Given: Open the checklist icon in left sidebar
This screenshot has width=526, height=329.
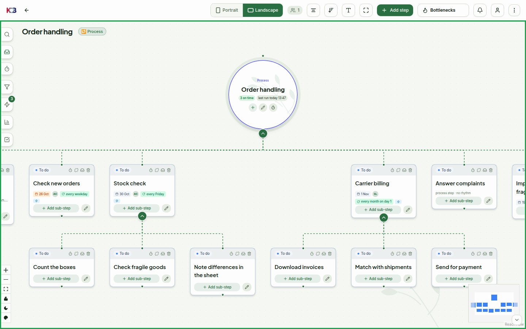Looking at the screenshot, I should [x=7, y=140].
